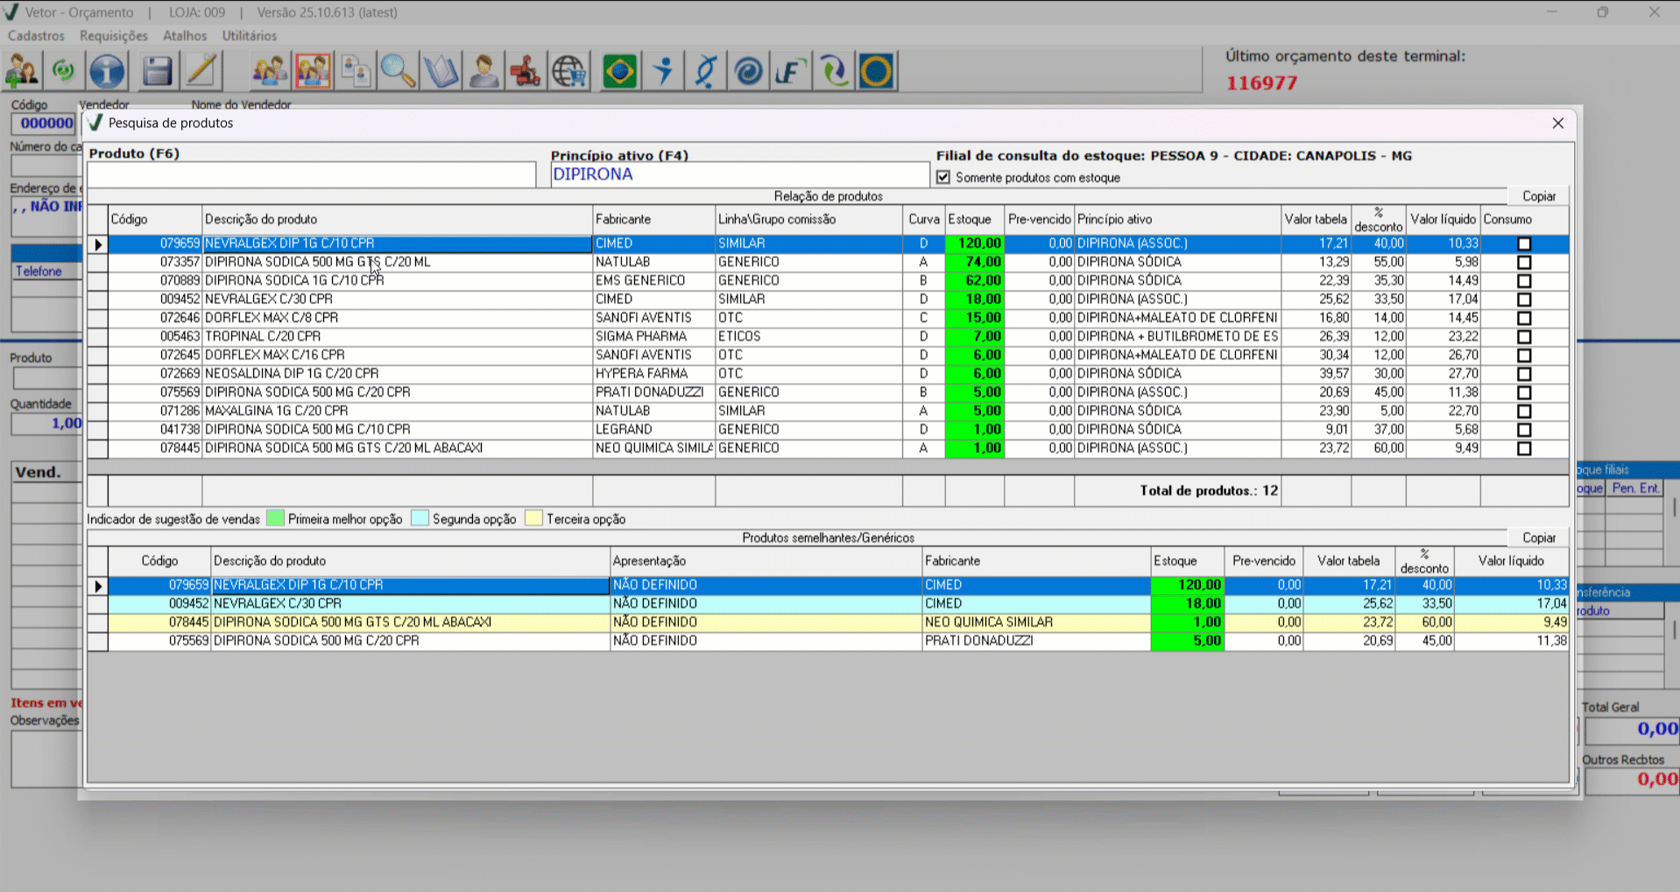Click the green Primeira melhor opção swatch
Screen dimensions: 1680x892
point(275,519)
